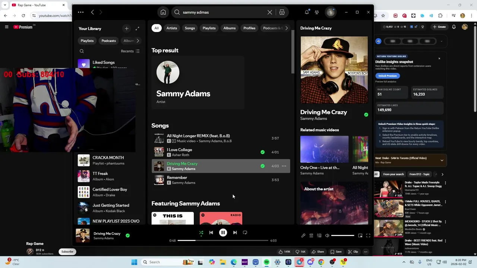Open the Browse icon next to search
Viewport: 477px width, 268px height.
282,12
